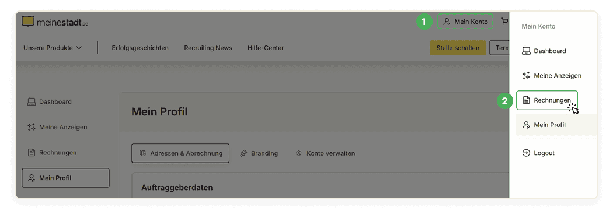Image resolution: width=613 pixels, height=218 pixels.
Task: Open the Erfolgsgeschichten link
Action: click(140, 48)
